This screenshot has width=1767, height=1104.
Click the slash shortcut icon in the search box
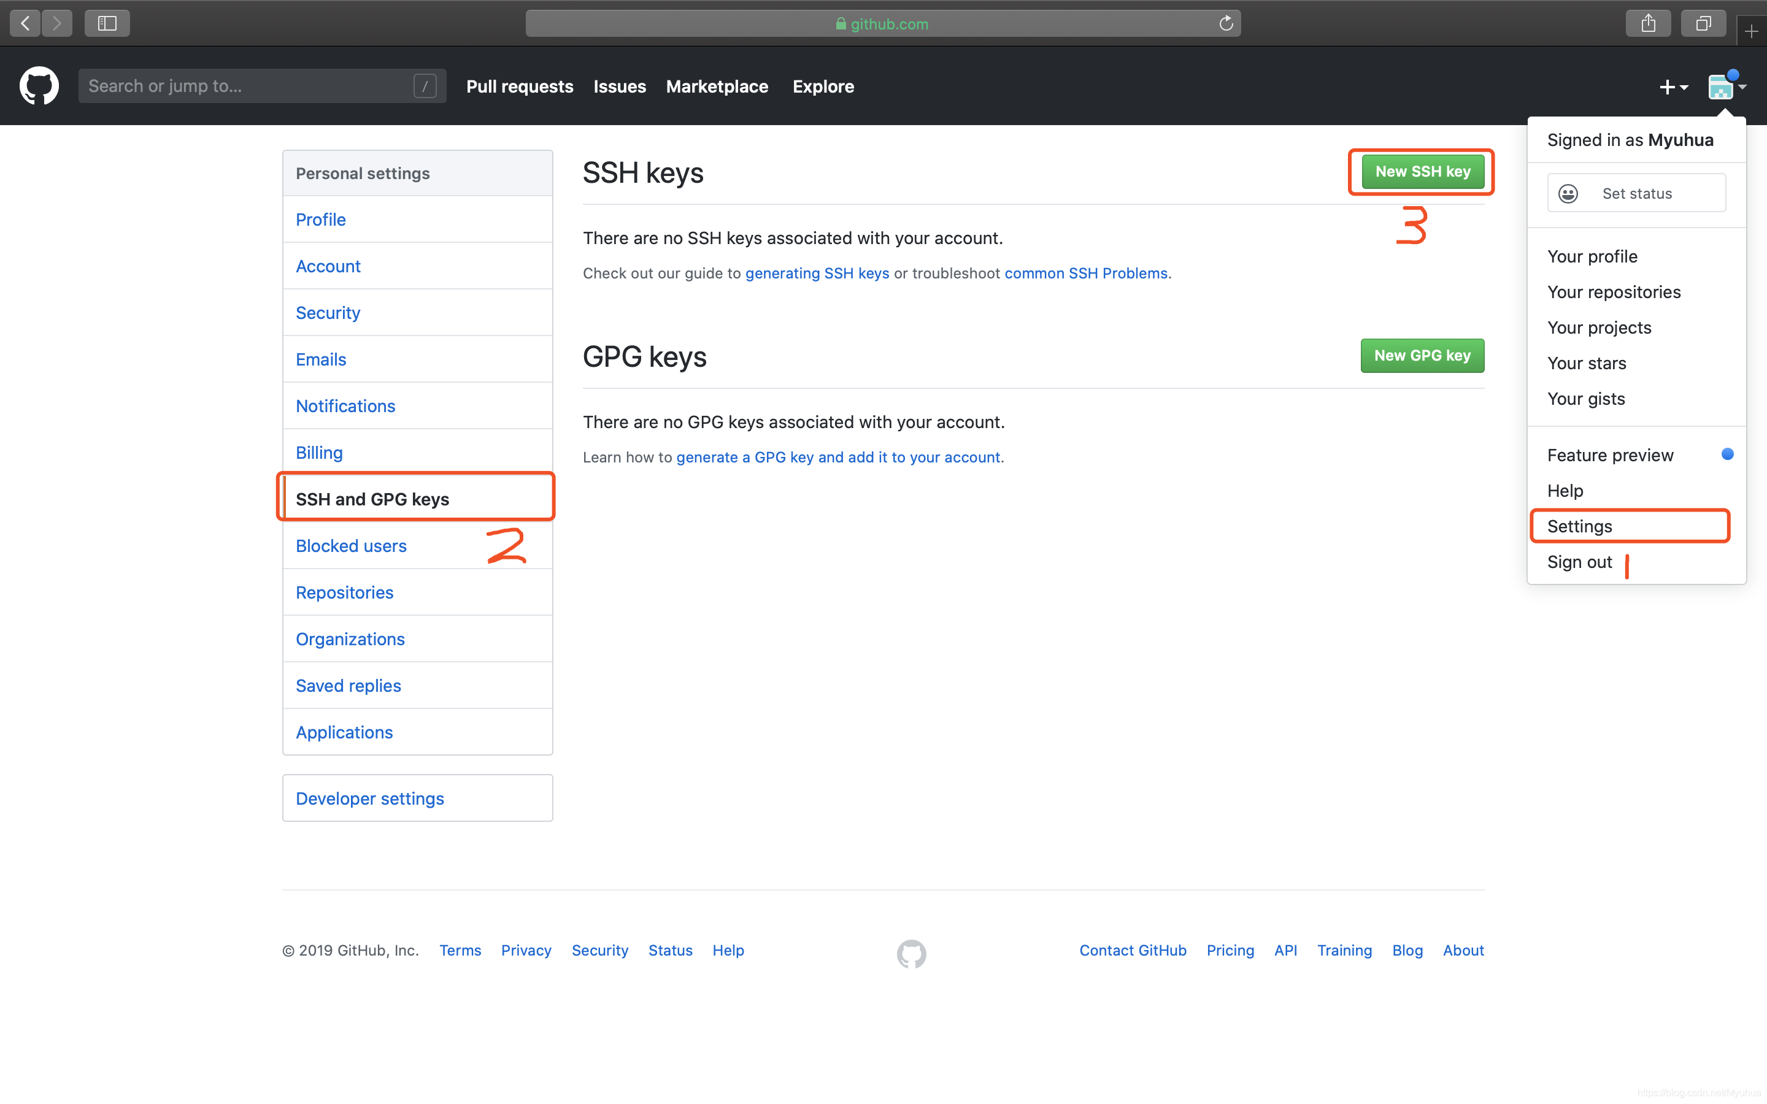click(425, 86)
